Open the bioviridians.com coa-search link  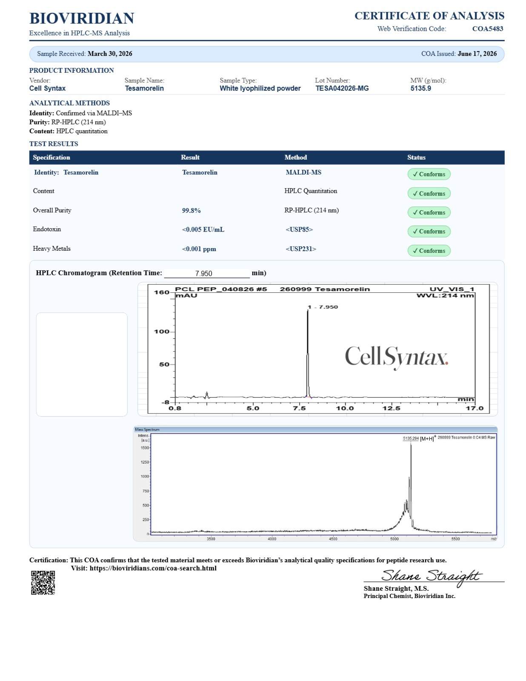pyautogui.click(x=153, y=568)
